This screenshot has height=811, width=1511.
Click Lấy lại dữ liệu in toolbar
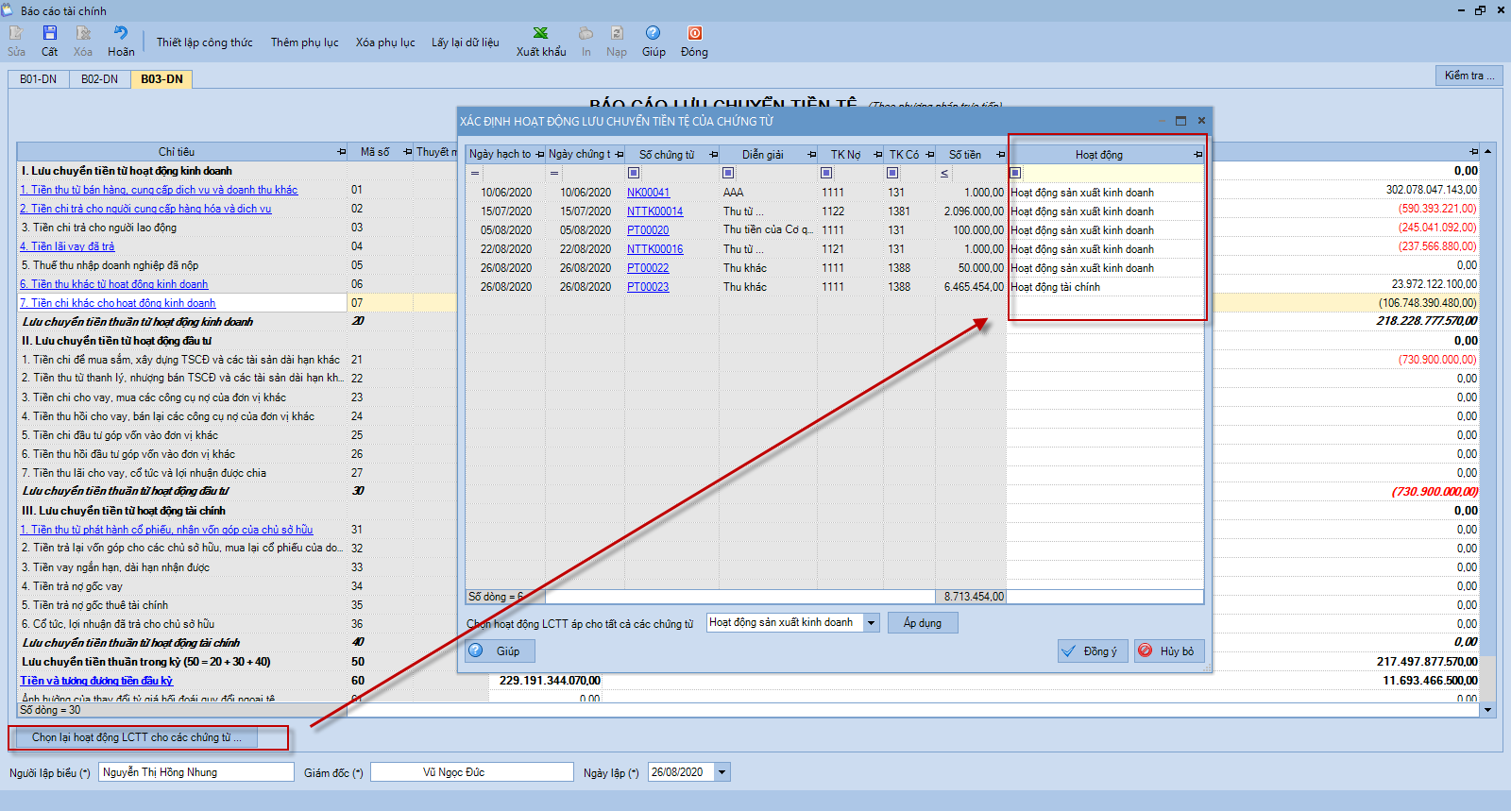(x=466, y=42)
